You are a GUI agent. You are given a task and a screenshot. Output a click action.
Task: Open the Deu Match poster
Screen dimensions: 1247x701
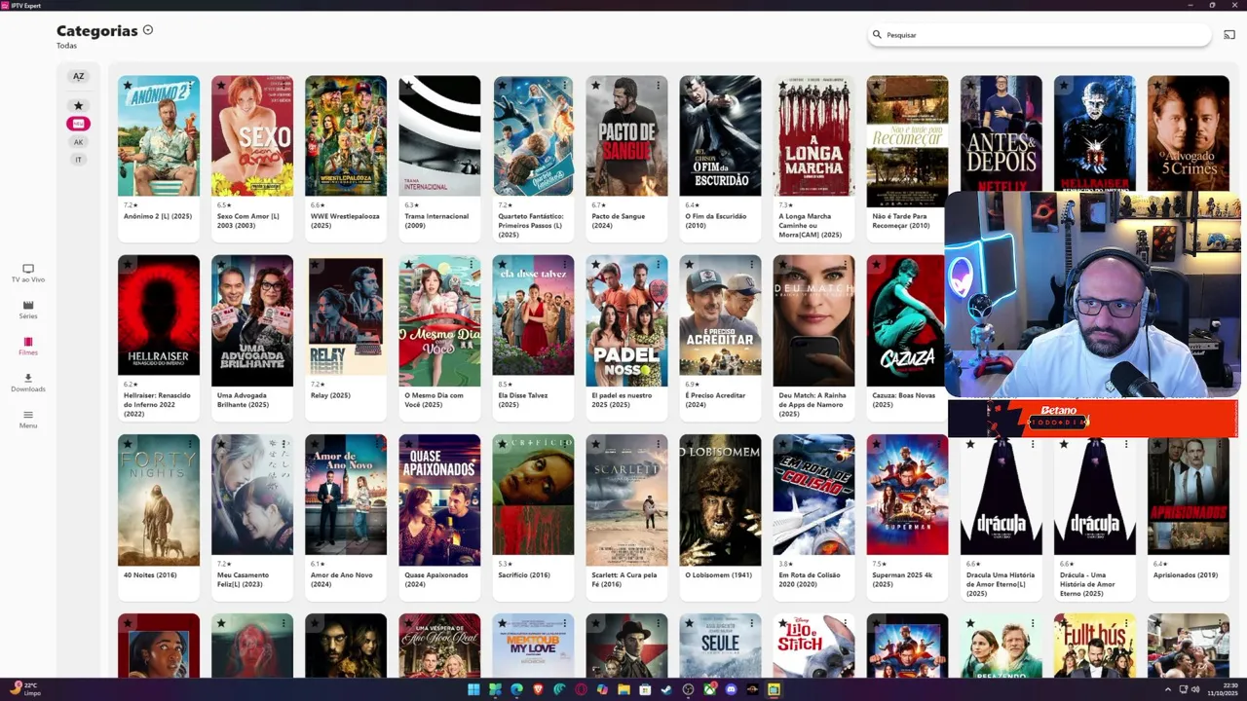coord(813,320)
